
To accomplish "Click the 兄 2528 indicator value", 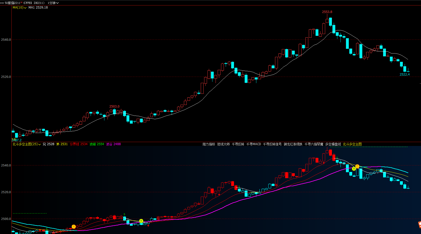I will point(49,144).
